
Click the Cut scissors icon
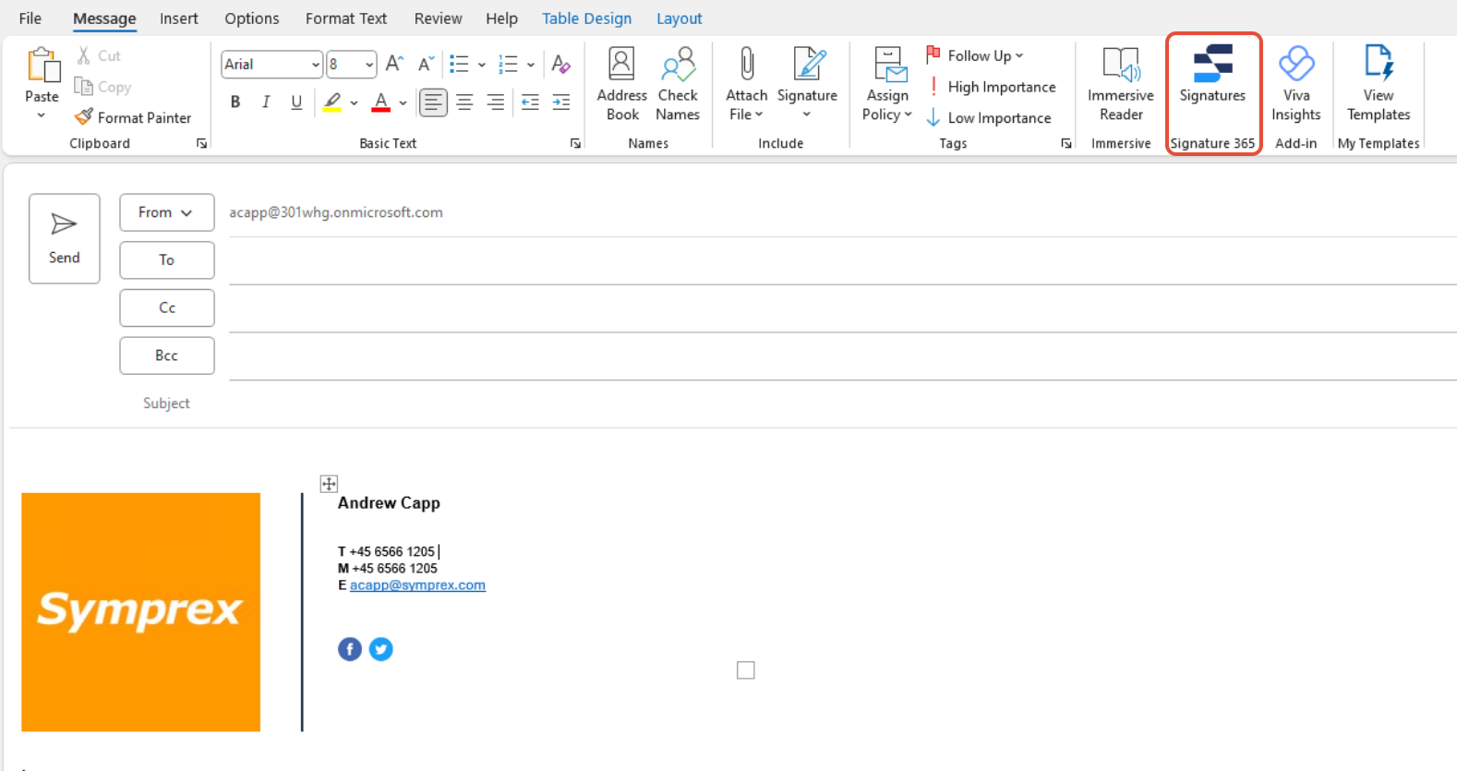coord(84,55)
